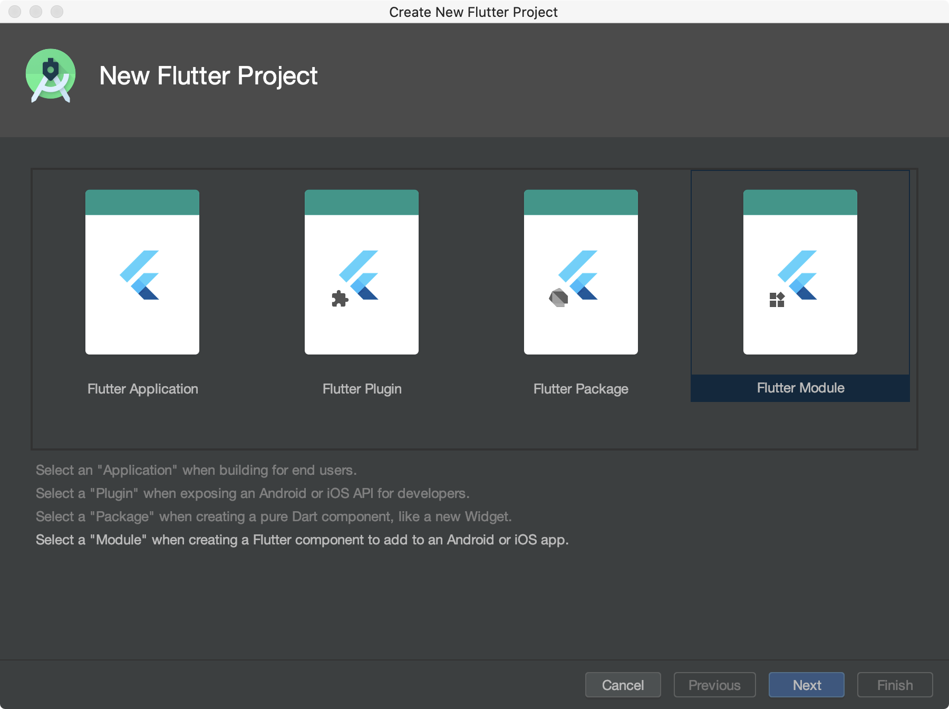Image resolution: width=949 pixels, height=709 pixels.
Task: Click the Module description hint text
Action: (302, 540)
